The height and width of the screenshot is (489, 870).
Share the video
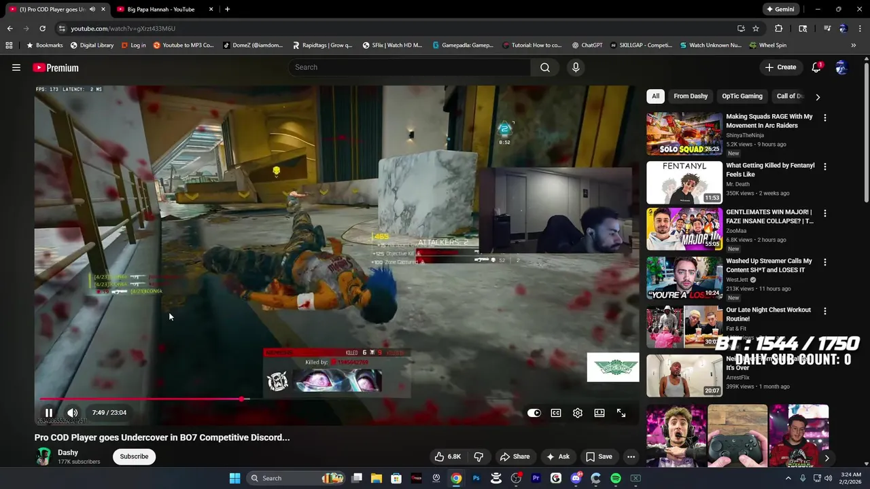[515, 456]
